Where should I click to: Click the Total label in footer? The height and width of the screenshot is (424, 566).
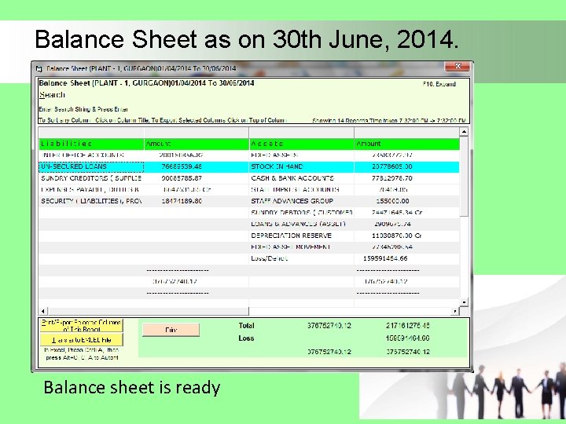click(x=247, y=326)
